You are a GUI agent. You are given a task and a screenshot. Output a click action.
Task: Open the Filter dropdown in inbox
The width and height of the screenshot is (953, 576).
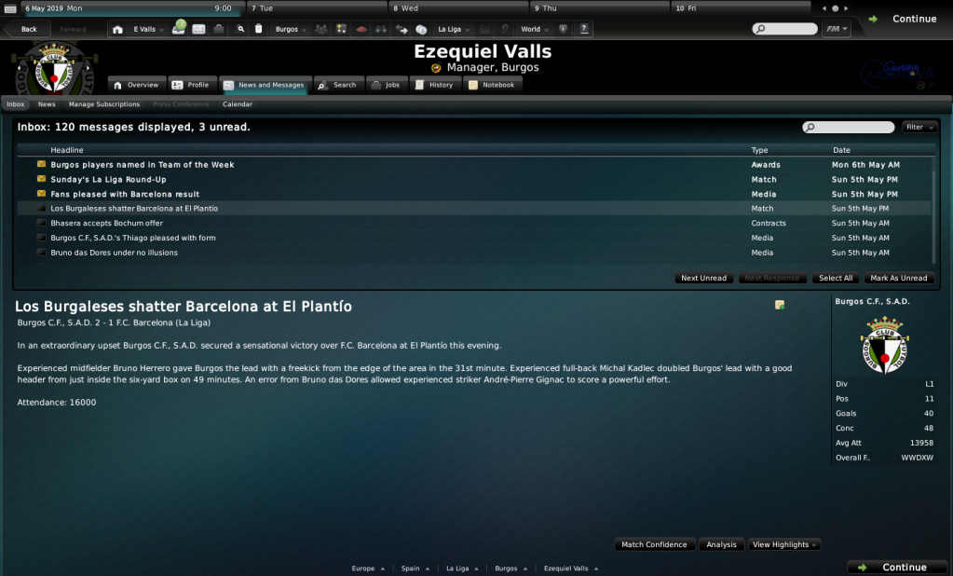(919, 127)
